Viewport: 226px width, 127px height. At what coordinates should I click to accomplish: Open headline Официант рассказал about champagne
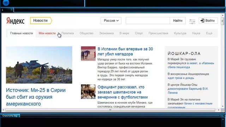pos(123,92)
